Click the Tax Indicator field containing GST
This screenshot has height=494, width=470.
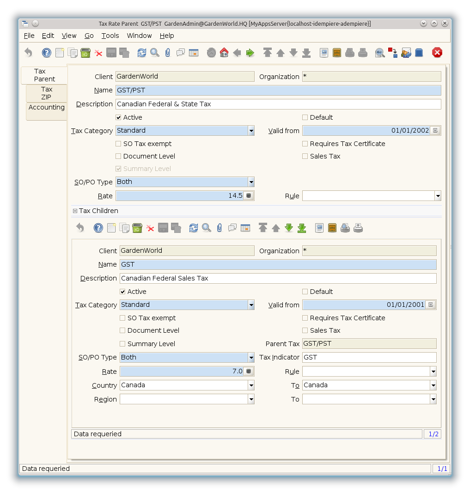pyautogui.click(x=369, y=357)
